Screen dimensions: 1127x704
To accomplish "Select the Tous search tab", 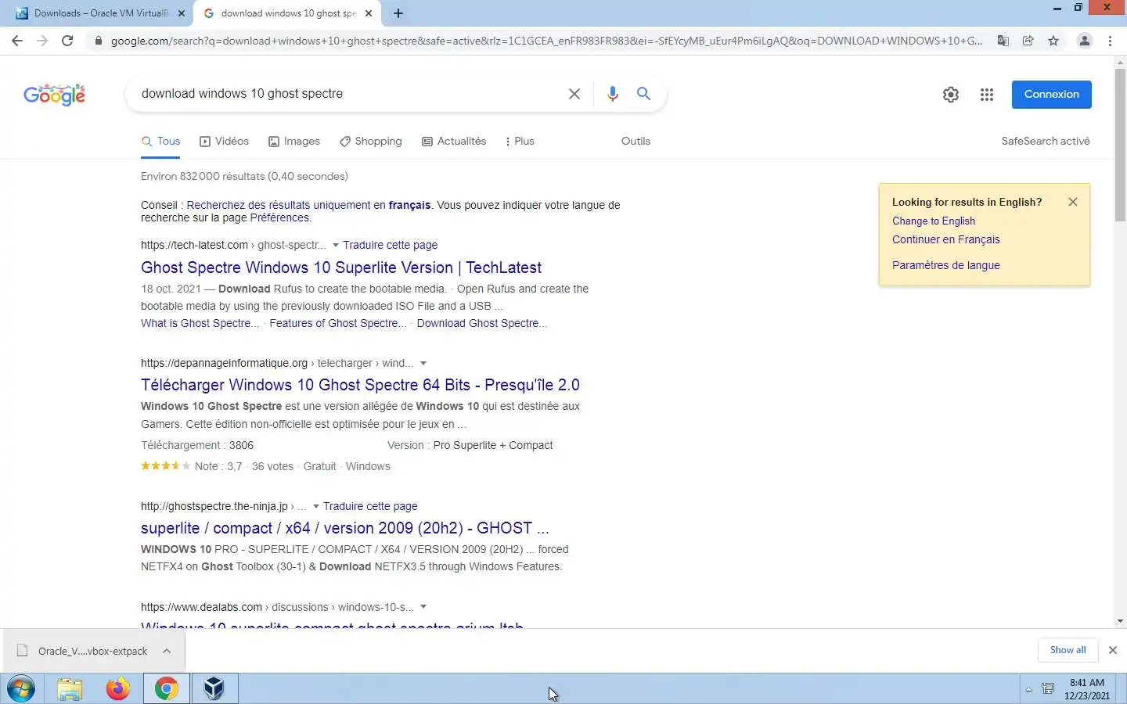I will tap(160, 142).
